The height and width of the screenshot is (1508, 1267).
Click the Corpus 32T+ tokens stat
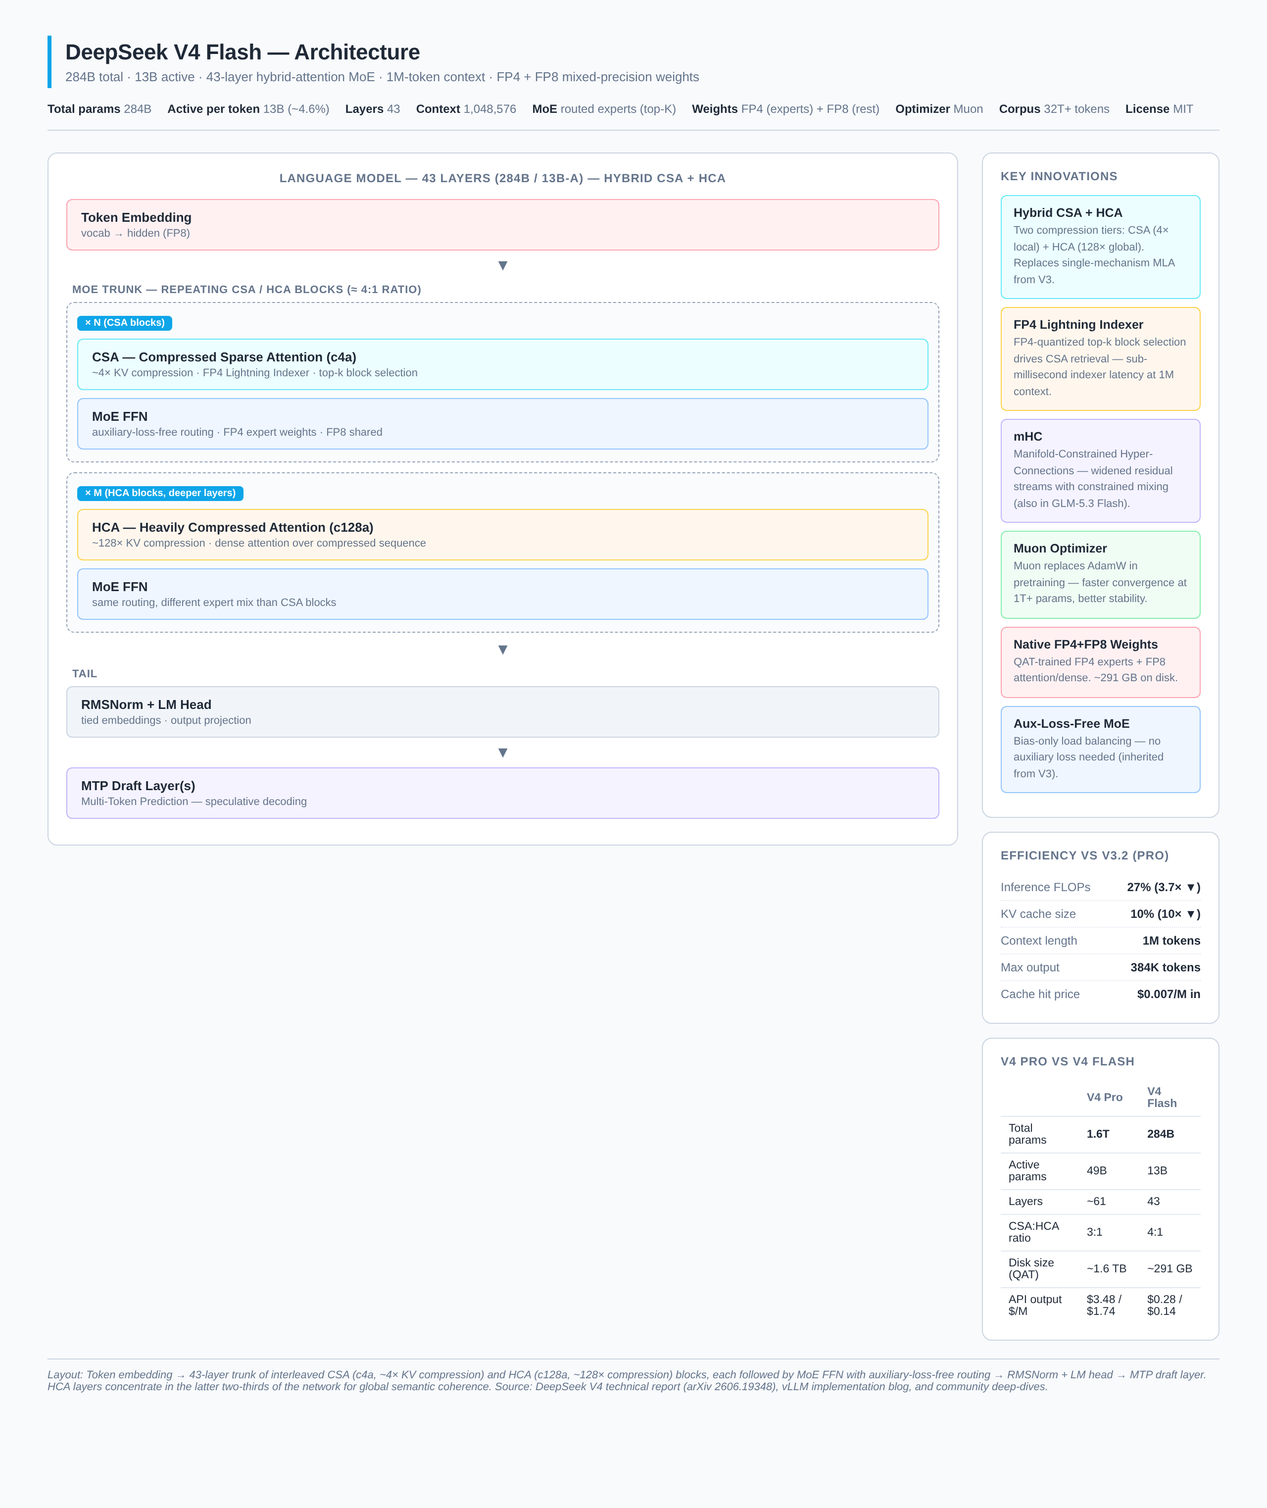point(1054,109)
